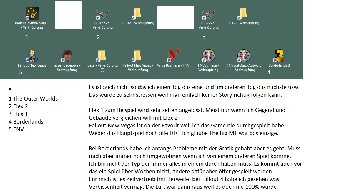
Task: Click the text line '5 FNV'
Action: (16, 129)
